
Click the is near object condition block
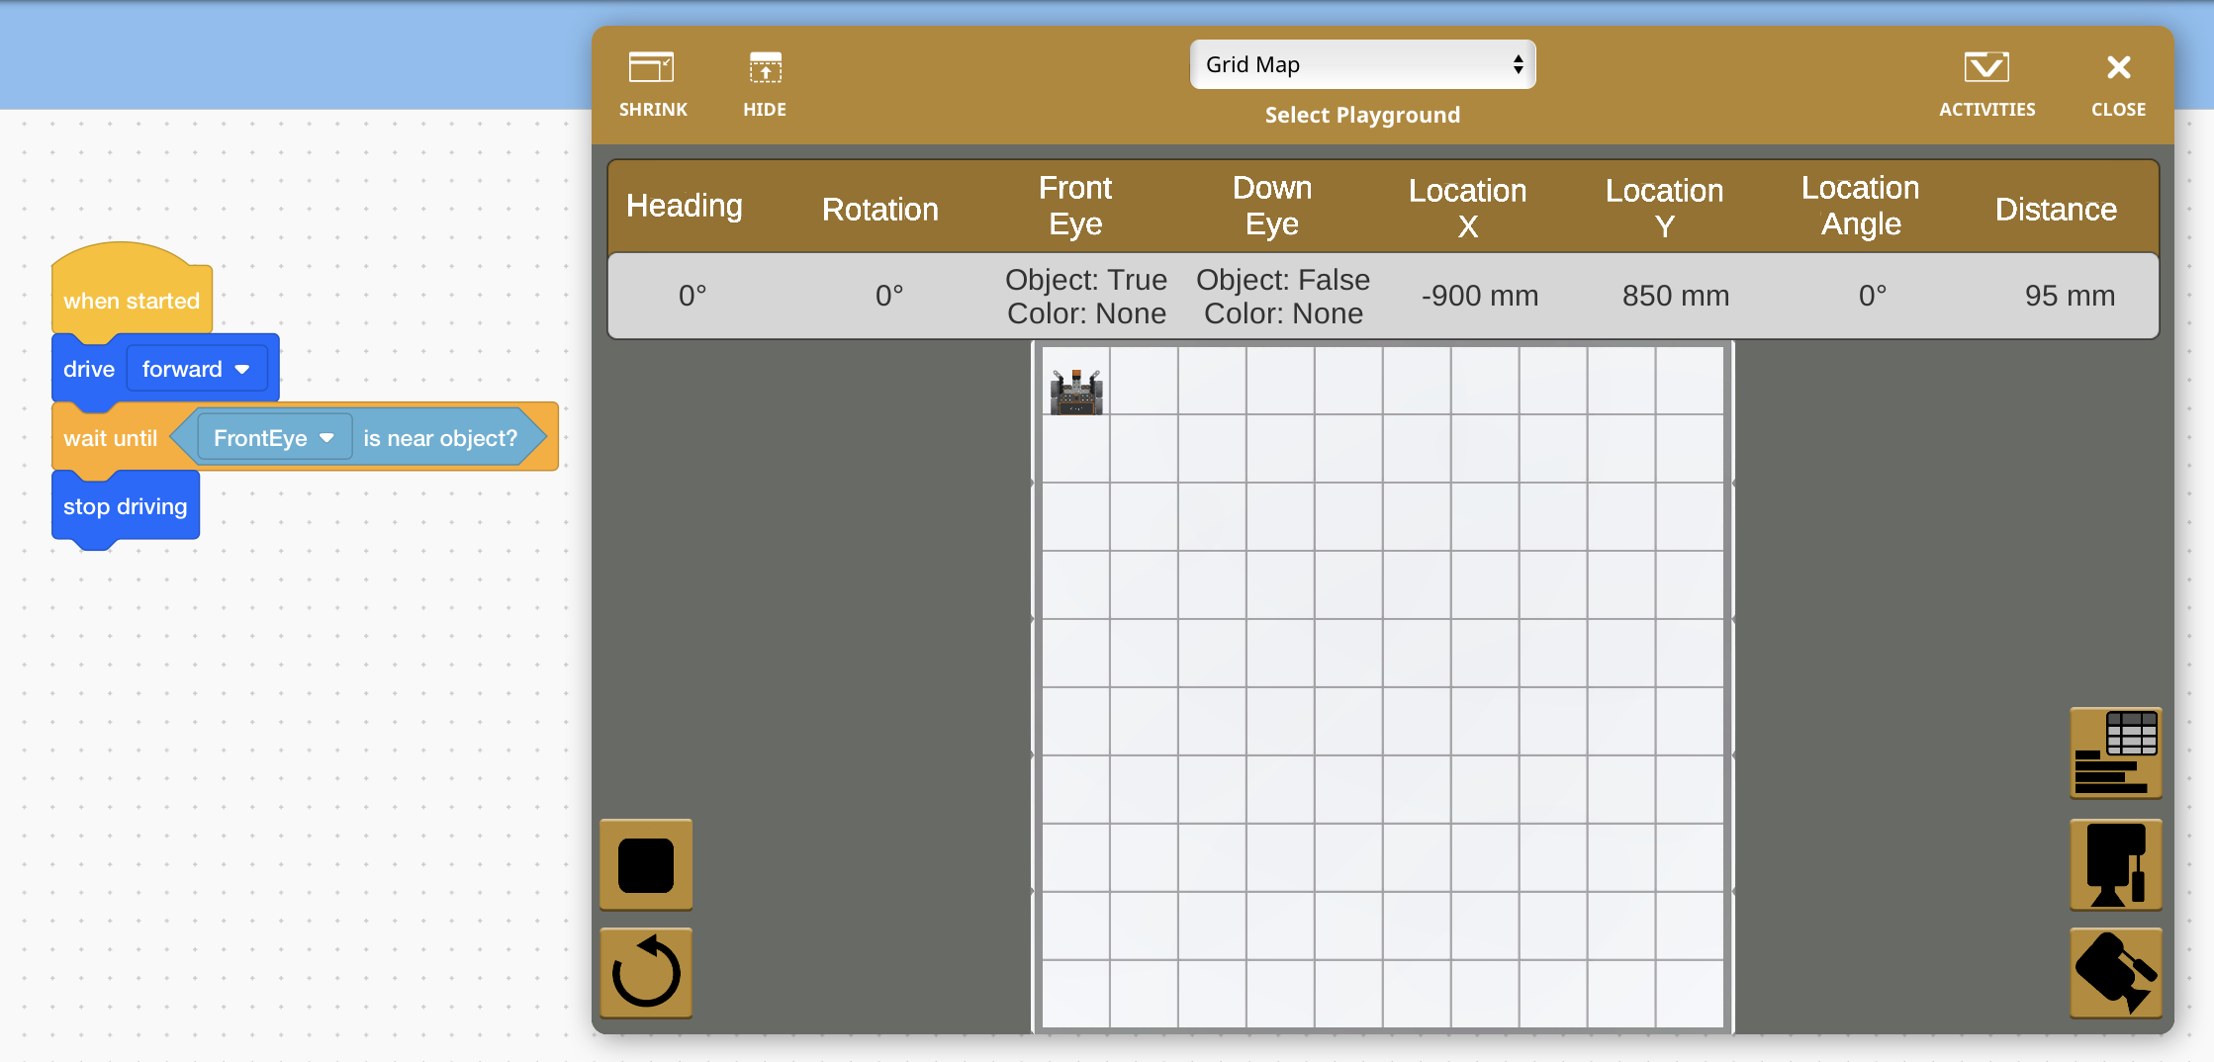point(440,438)
